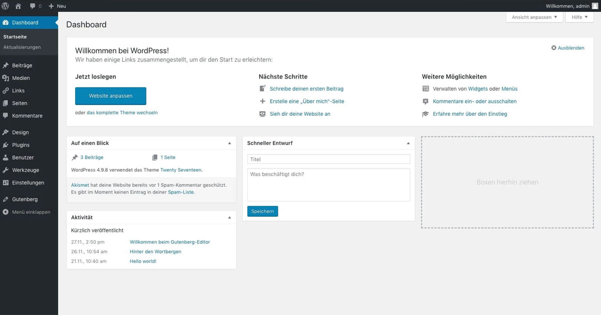Click the Gutenberg pencil icon in sidebar
The width and height of the screenshot is (601, 315).
point(6,199)
